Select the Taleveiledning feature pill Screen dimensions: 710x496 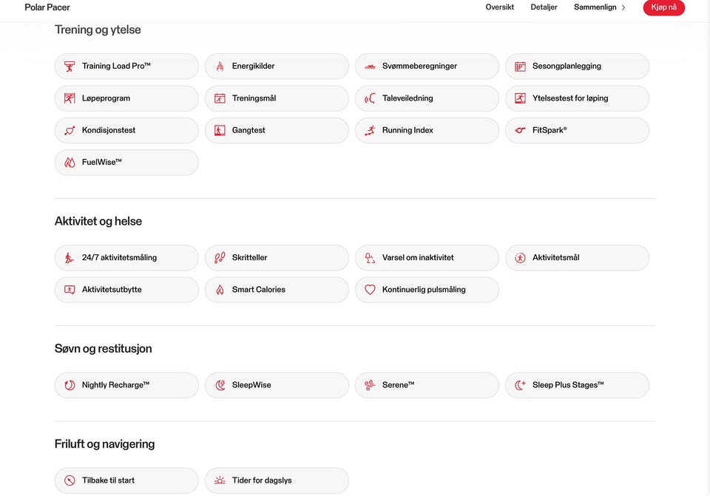click(427, 98)
